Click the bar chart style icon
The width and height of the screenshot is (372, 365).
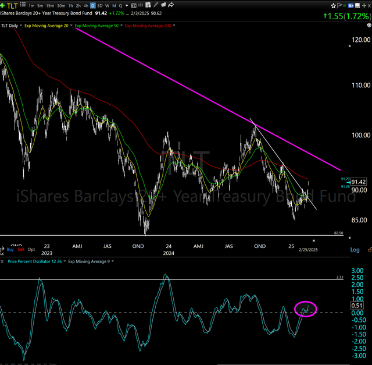point(141,5)
